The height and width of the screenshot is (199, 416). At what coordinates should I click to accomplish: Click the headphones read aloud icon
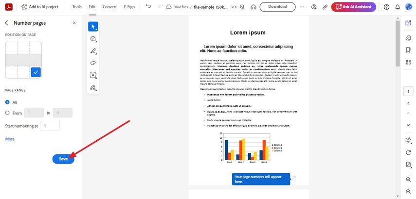click(x=253, y=7)
